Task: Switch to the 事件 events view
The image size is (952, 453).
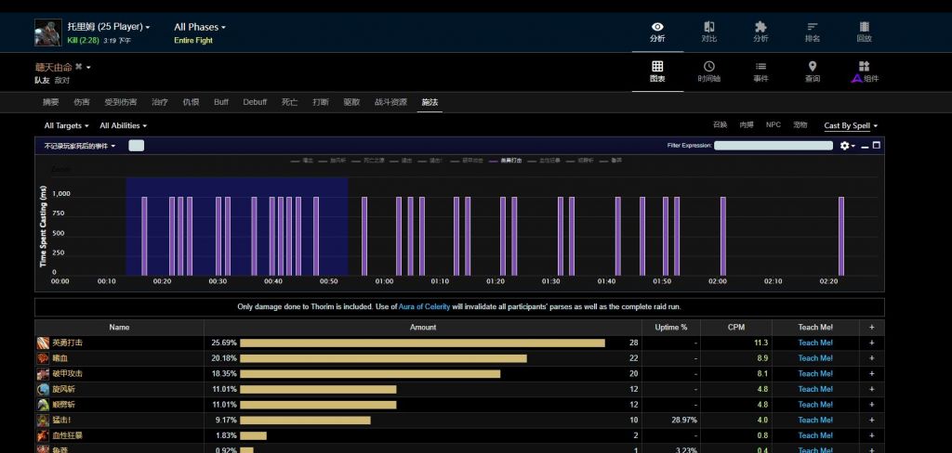Action: click(x=760, y=71)
